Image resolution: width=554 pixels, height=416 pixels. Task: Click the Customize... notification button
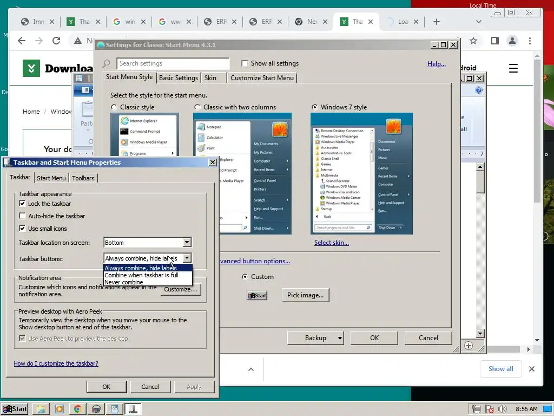click(181, 289)
